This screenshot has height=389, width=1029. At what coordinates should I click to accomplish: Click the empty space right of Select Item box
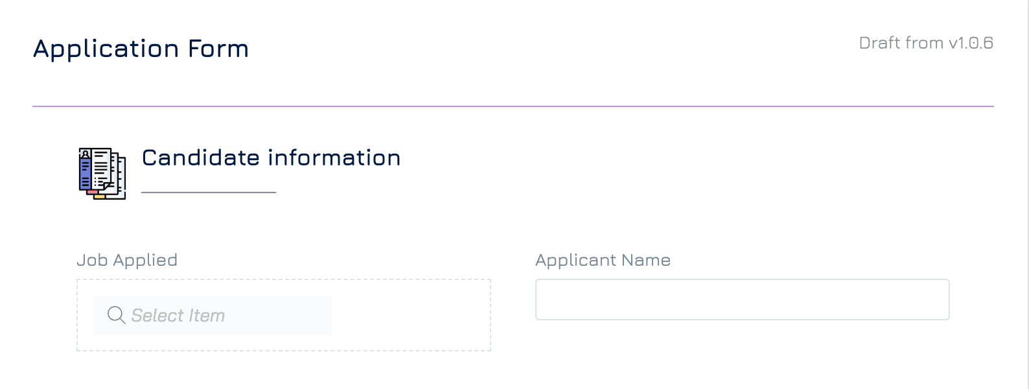[411, 315]
